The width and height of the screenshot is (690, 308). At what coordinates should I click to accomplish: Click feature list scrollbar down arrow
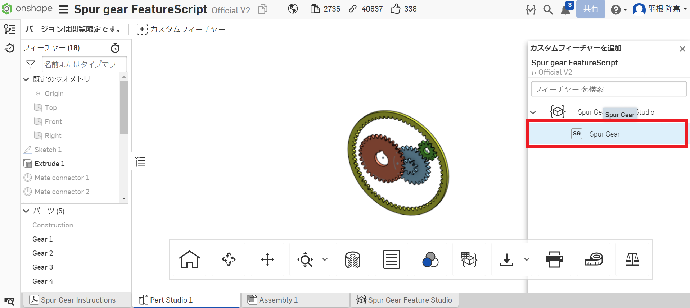click(x=124, y=199)
